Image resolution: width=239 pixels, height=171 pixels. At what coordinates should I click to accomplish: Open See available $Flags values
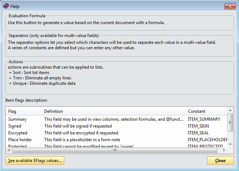[35, 160]
